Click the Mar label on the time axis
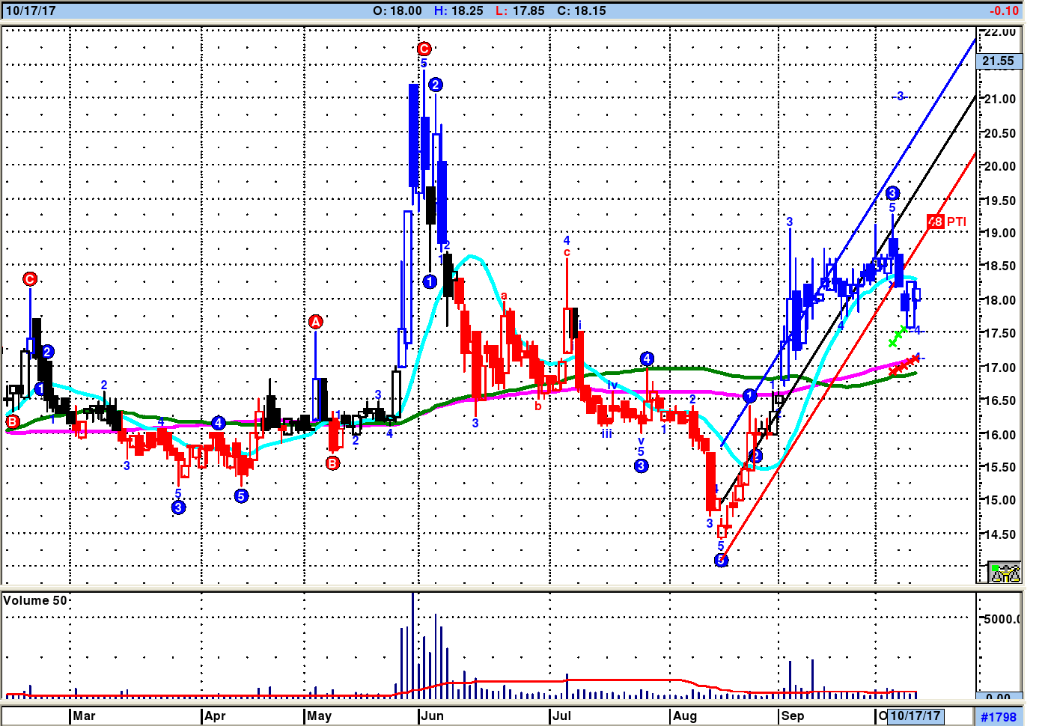 (84, 716)
